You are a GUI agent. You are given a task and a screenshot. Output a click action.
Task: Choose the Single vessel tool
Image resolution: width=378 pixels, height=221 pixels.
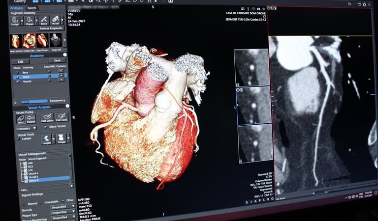coord(62,139)
